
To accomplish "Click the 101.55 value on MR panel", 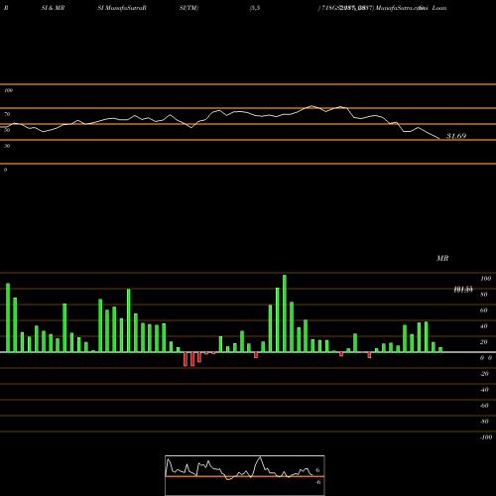I will [x=463, y=290].
